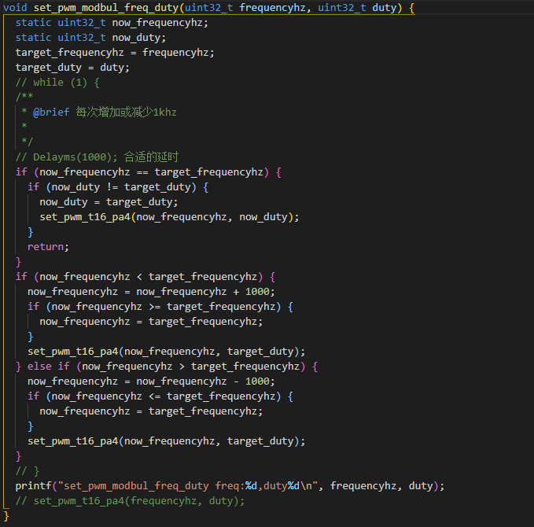The width and height of the screenshot is (534, 527).
Task: Click the 'return;' statement
Action: (x=48, y=247)
